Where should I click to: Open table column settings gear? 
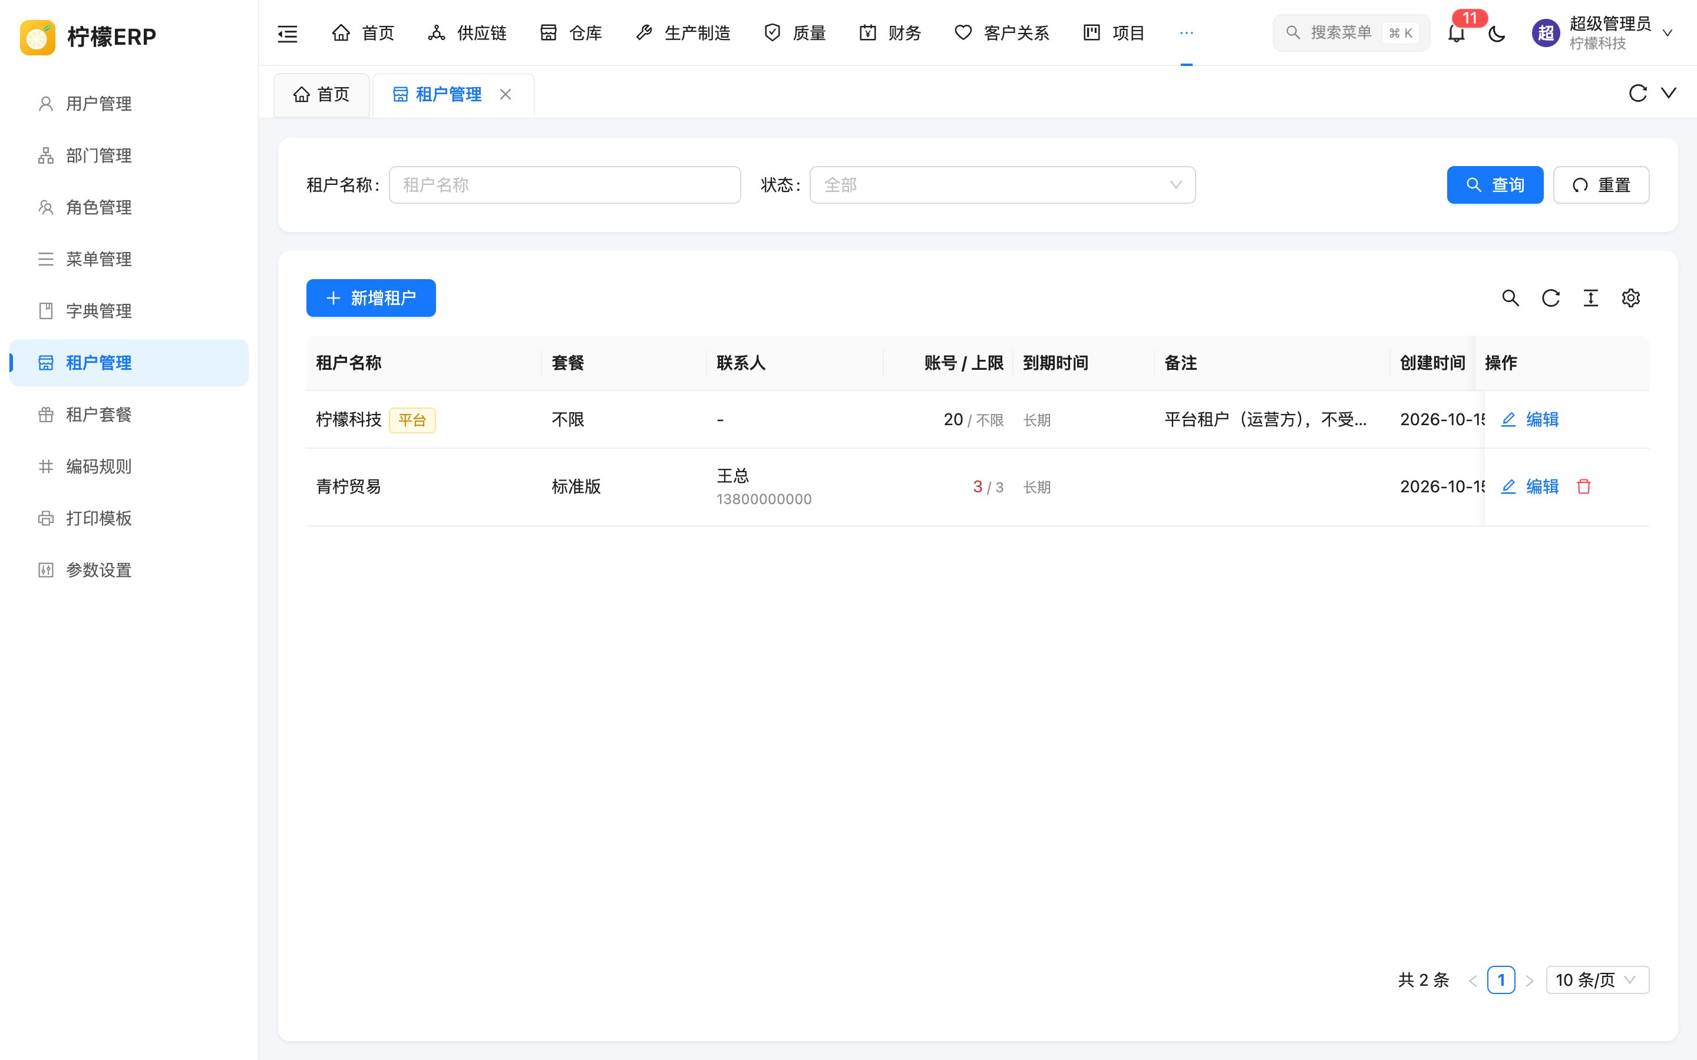pyautogui.click(x=1630, y=298)
